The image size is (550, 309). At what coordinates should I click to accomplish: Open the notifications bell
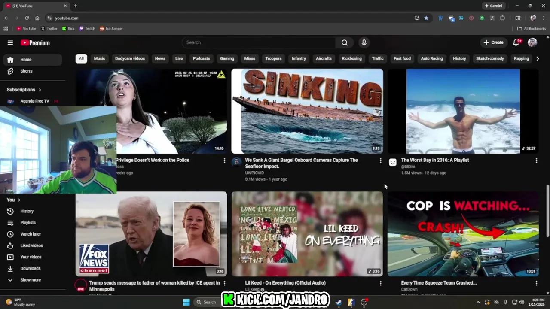tap(516, 42)
